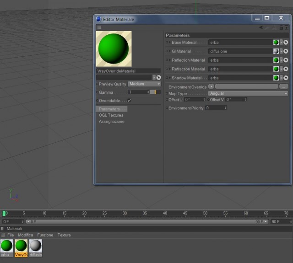Screen dimensions: 293x263
Task: Open the Map Type Angular dropdown
Action: pos(248,93)
